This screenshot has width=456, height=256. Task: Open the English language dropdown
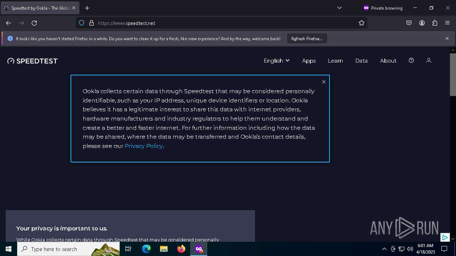click(x=276, y=61)
